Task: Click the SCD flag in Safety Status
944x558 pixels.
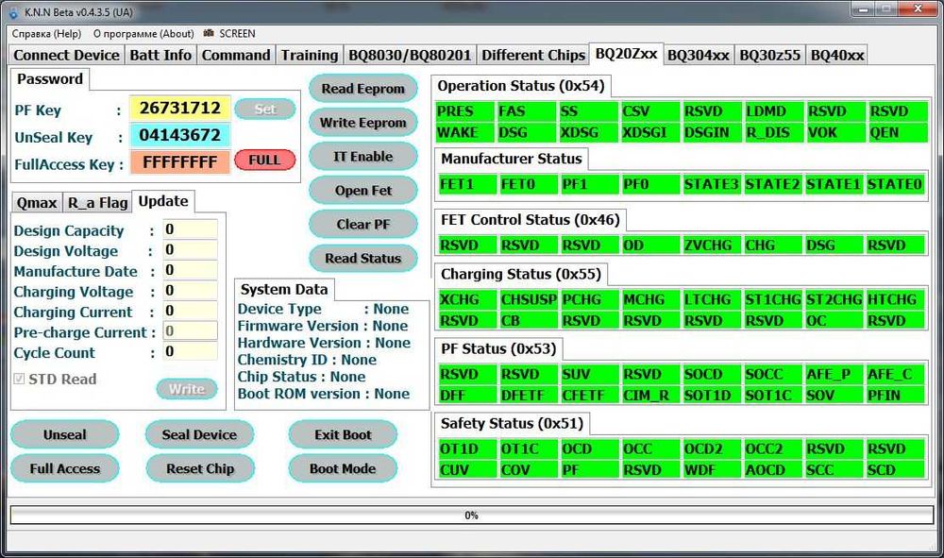Action: tap(895, 470)
